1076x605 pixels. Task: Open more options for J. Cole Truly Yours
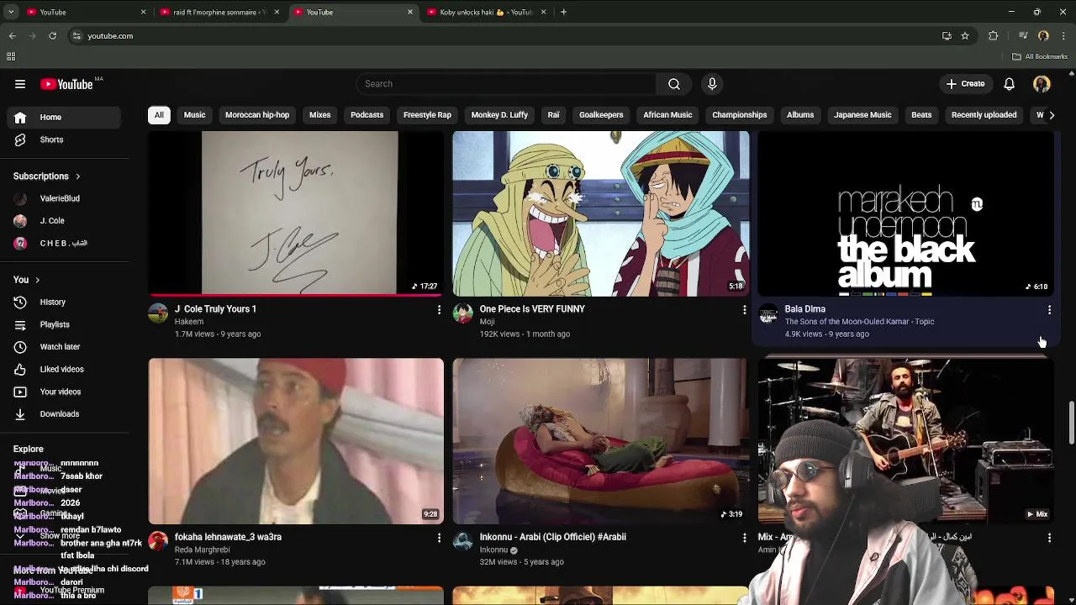tap(439, 310)
